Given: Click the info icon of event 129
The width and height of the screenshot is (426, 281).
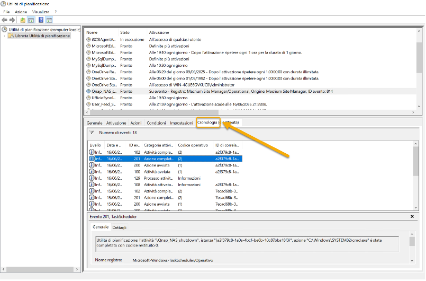Looking at the screenshot, I should (92, 178).
